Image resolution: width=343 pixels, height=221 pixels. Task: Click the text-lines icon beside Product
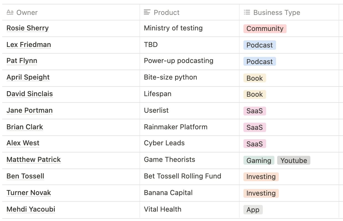[147, 12]
